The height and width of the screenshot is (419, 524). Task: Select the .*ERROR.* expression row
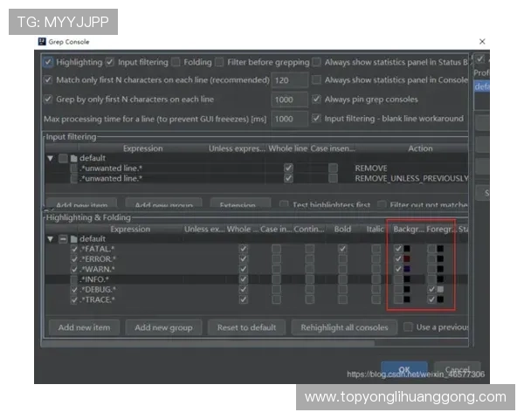(98, 259)
